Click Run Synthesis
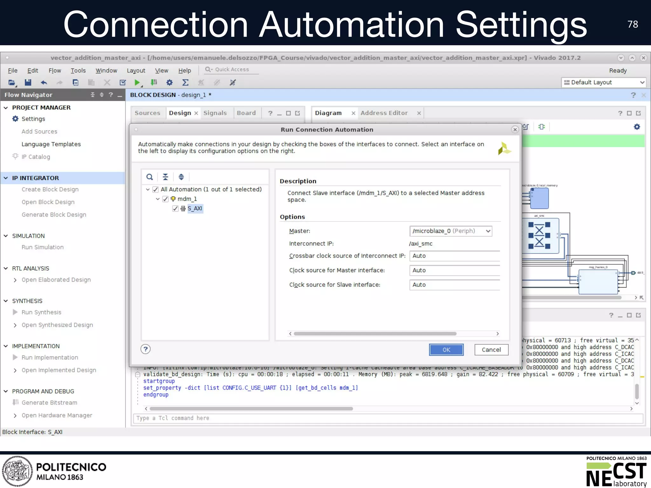 [x=41, y=312]
